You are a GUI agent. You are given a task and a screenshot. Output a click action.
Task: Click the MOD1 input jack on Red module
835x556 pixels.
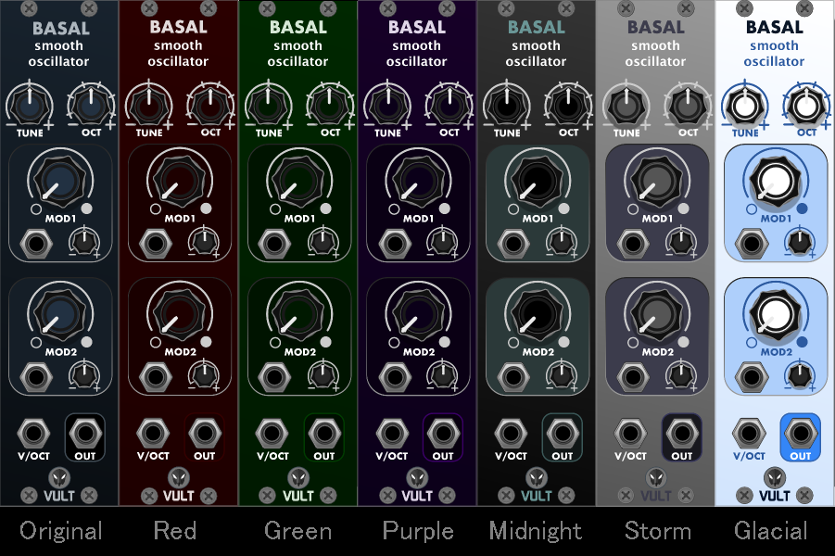[156, 244]
